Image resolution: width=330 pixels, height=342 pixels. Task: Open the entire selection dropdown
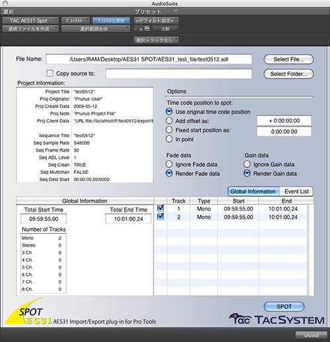96,29
